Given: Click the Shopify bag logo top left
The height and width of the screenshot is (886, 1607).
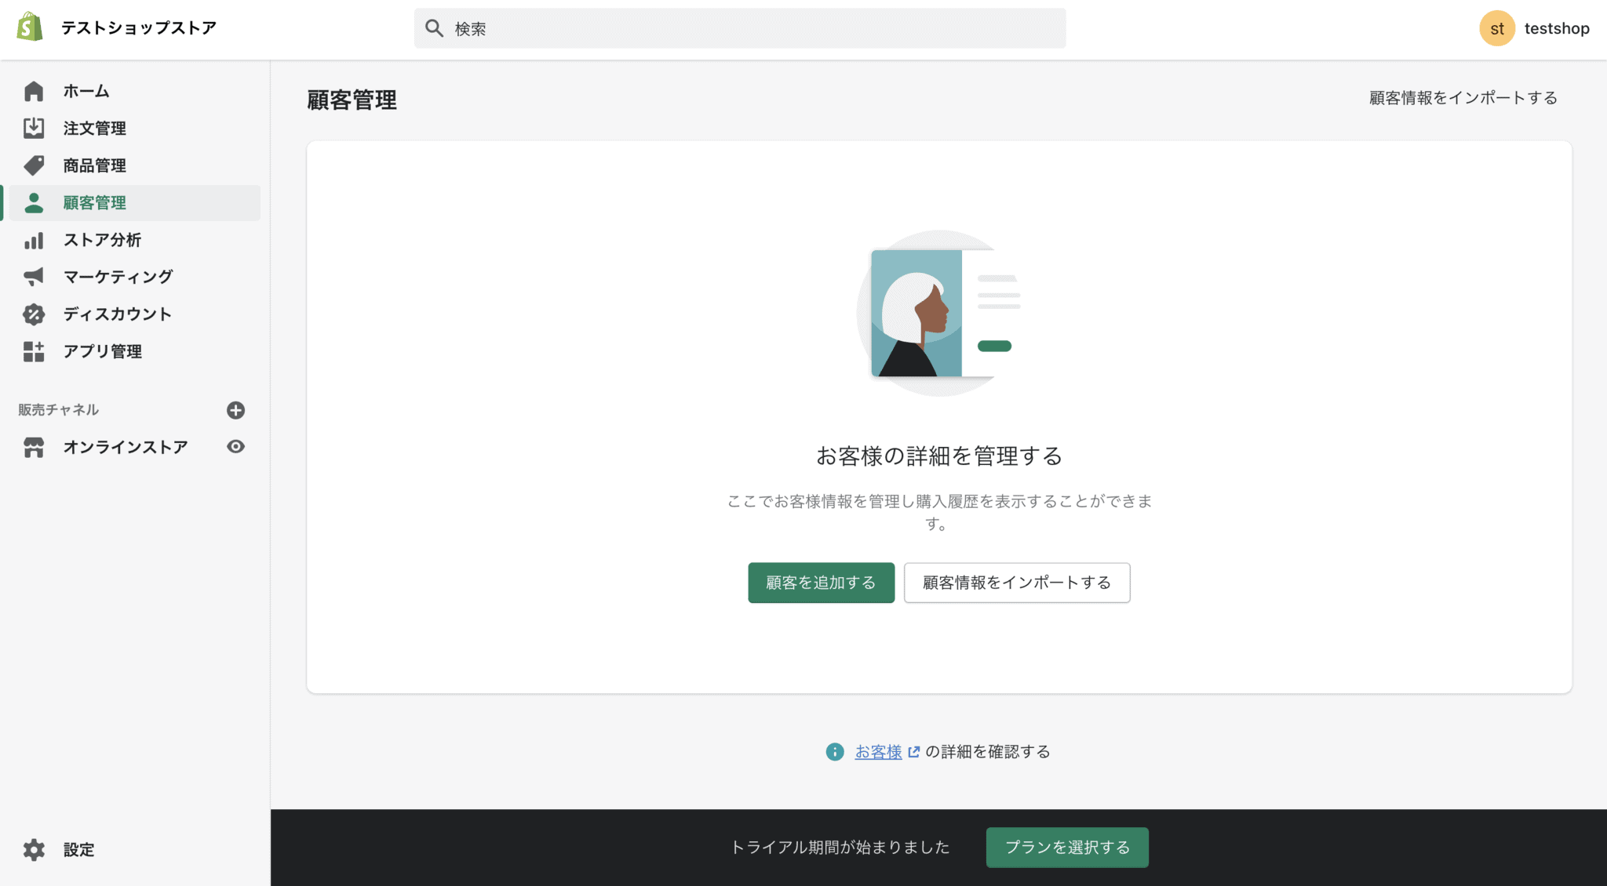Looking at the screenshot, I should [28, 27].
